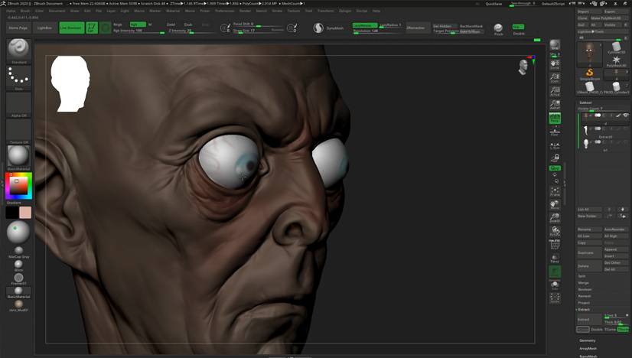
Task: Click the Scroll canvas icon
Action: click(x=555, y=63)
